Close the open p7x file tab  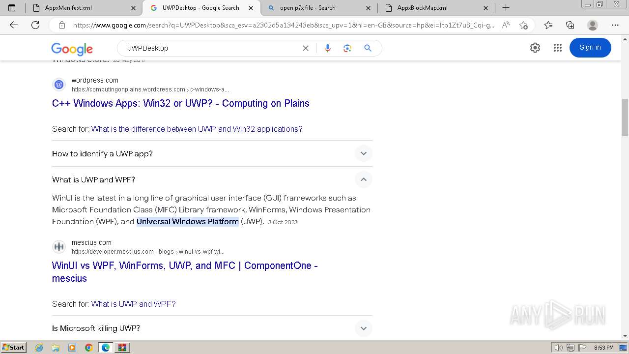pos(369,8)
